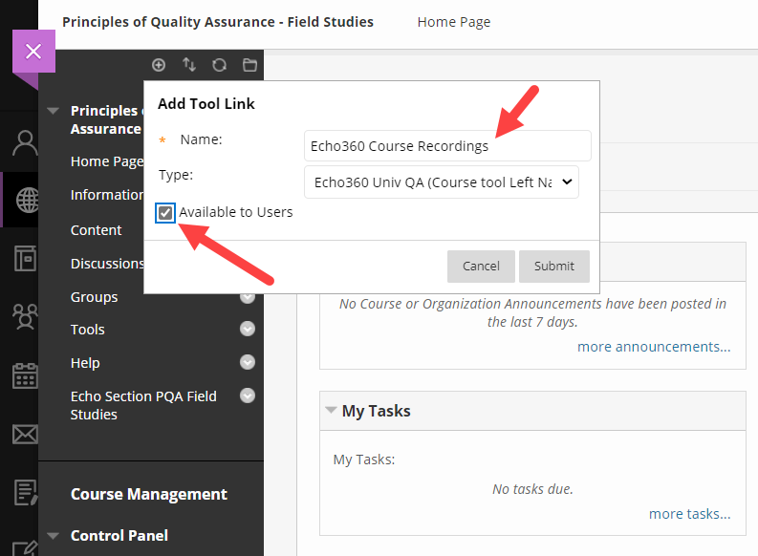758x556 pixels.
Task: Open the user profile icon in sidebar
Action: click(x=25, y=143)
